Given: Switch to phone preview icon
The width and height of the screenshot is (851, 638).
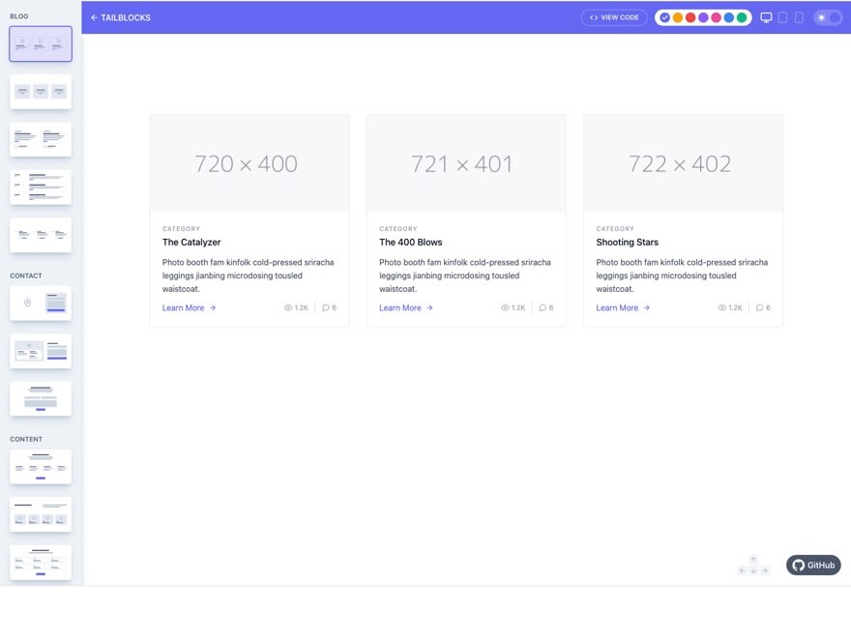Looking at the screenshot, I should coord(799,18).
